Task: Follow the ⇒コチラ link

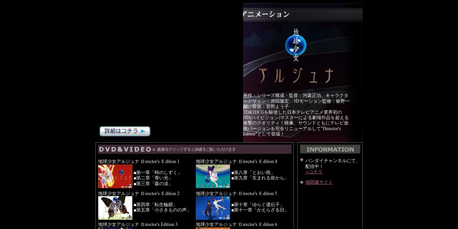Action: 314,172
